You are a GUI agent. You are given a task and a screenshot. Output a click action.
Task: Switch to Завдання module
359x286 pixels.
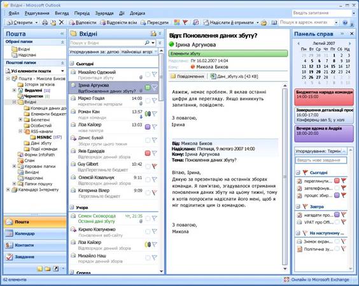click(35, 257)
